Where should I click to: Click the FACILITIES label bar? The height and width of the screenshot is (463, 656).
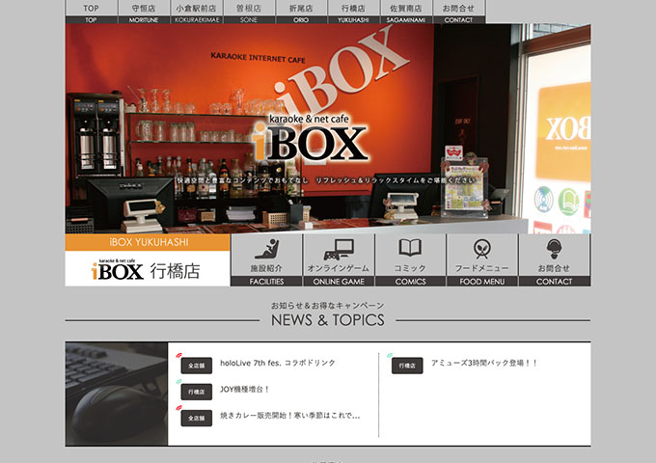tap(266, 282)
